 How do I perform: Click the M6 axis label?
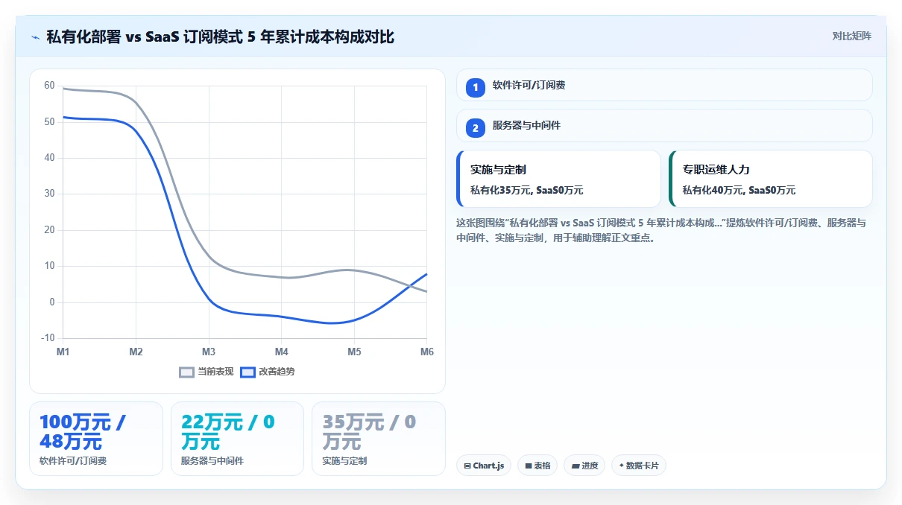pos(426,352)
